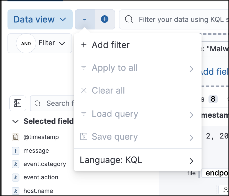Click the KQL query input field
The image size is (229, 196).
pos(180,19)
